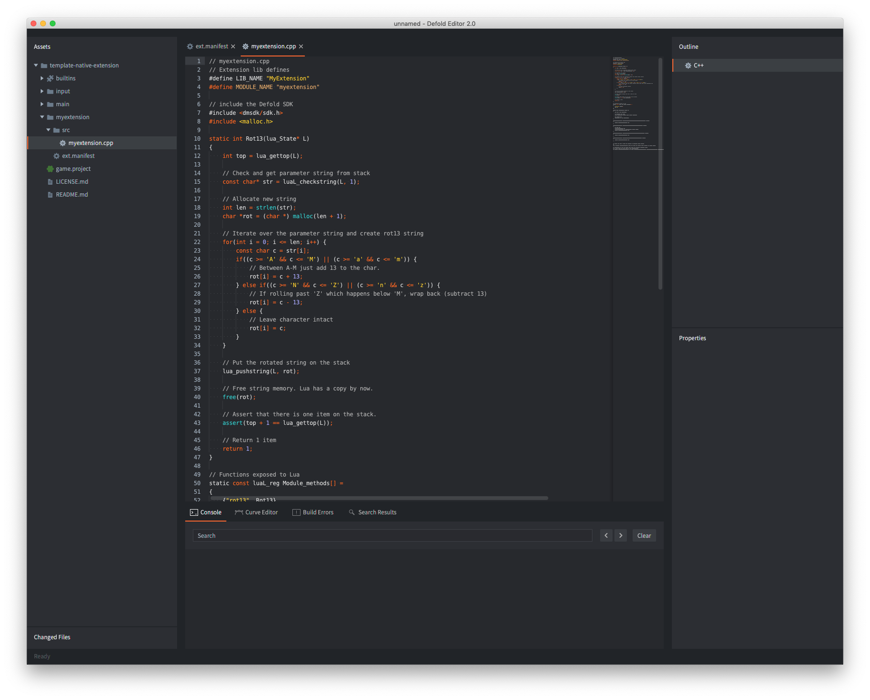The image size is (870, 700).
Task: Open the Search Results tab
Action: coord(373,512)
